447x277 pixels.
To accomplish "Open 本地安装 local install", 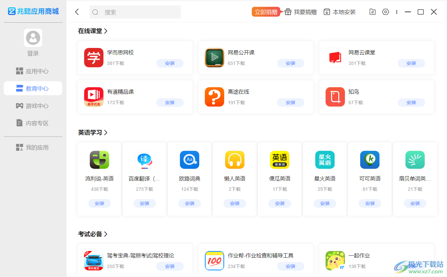I will point(340,12).
